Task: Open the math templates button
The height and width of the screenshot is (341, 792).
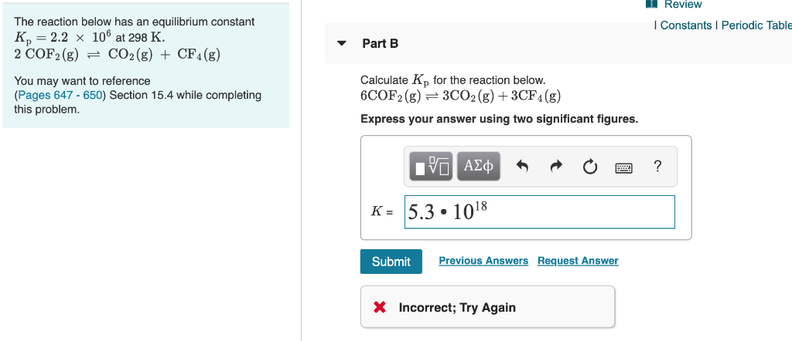Action: click(432, 166)
